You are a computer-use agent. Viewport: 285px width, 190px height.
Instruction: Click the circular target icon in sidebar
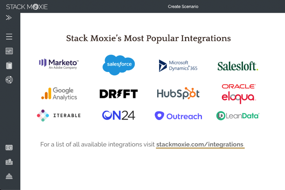(x=9, y=80)
